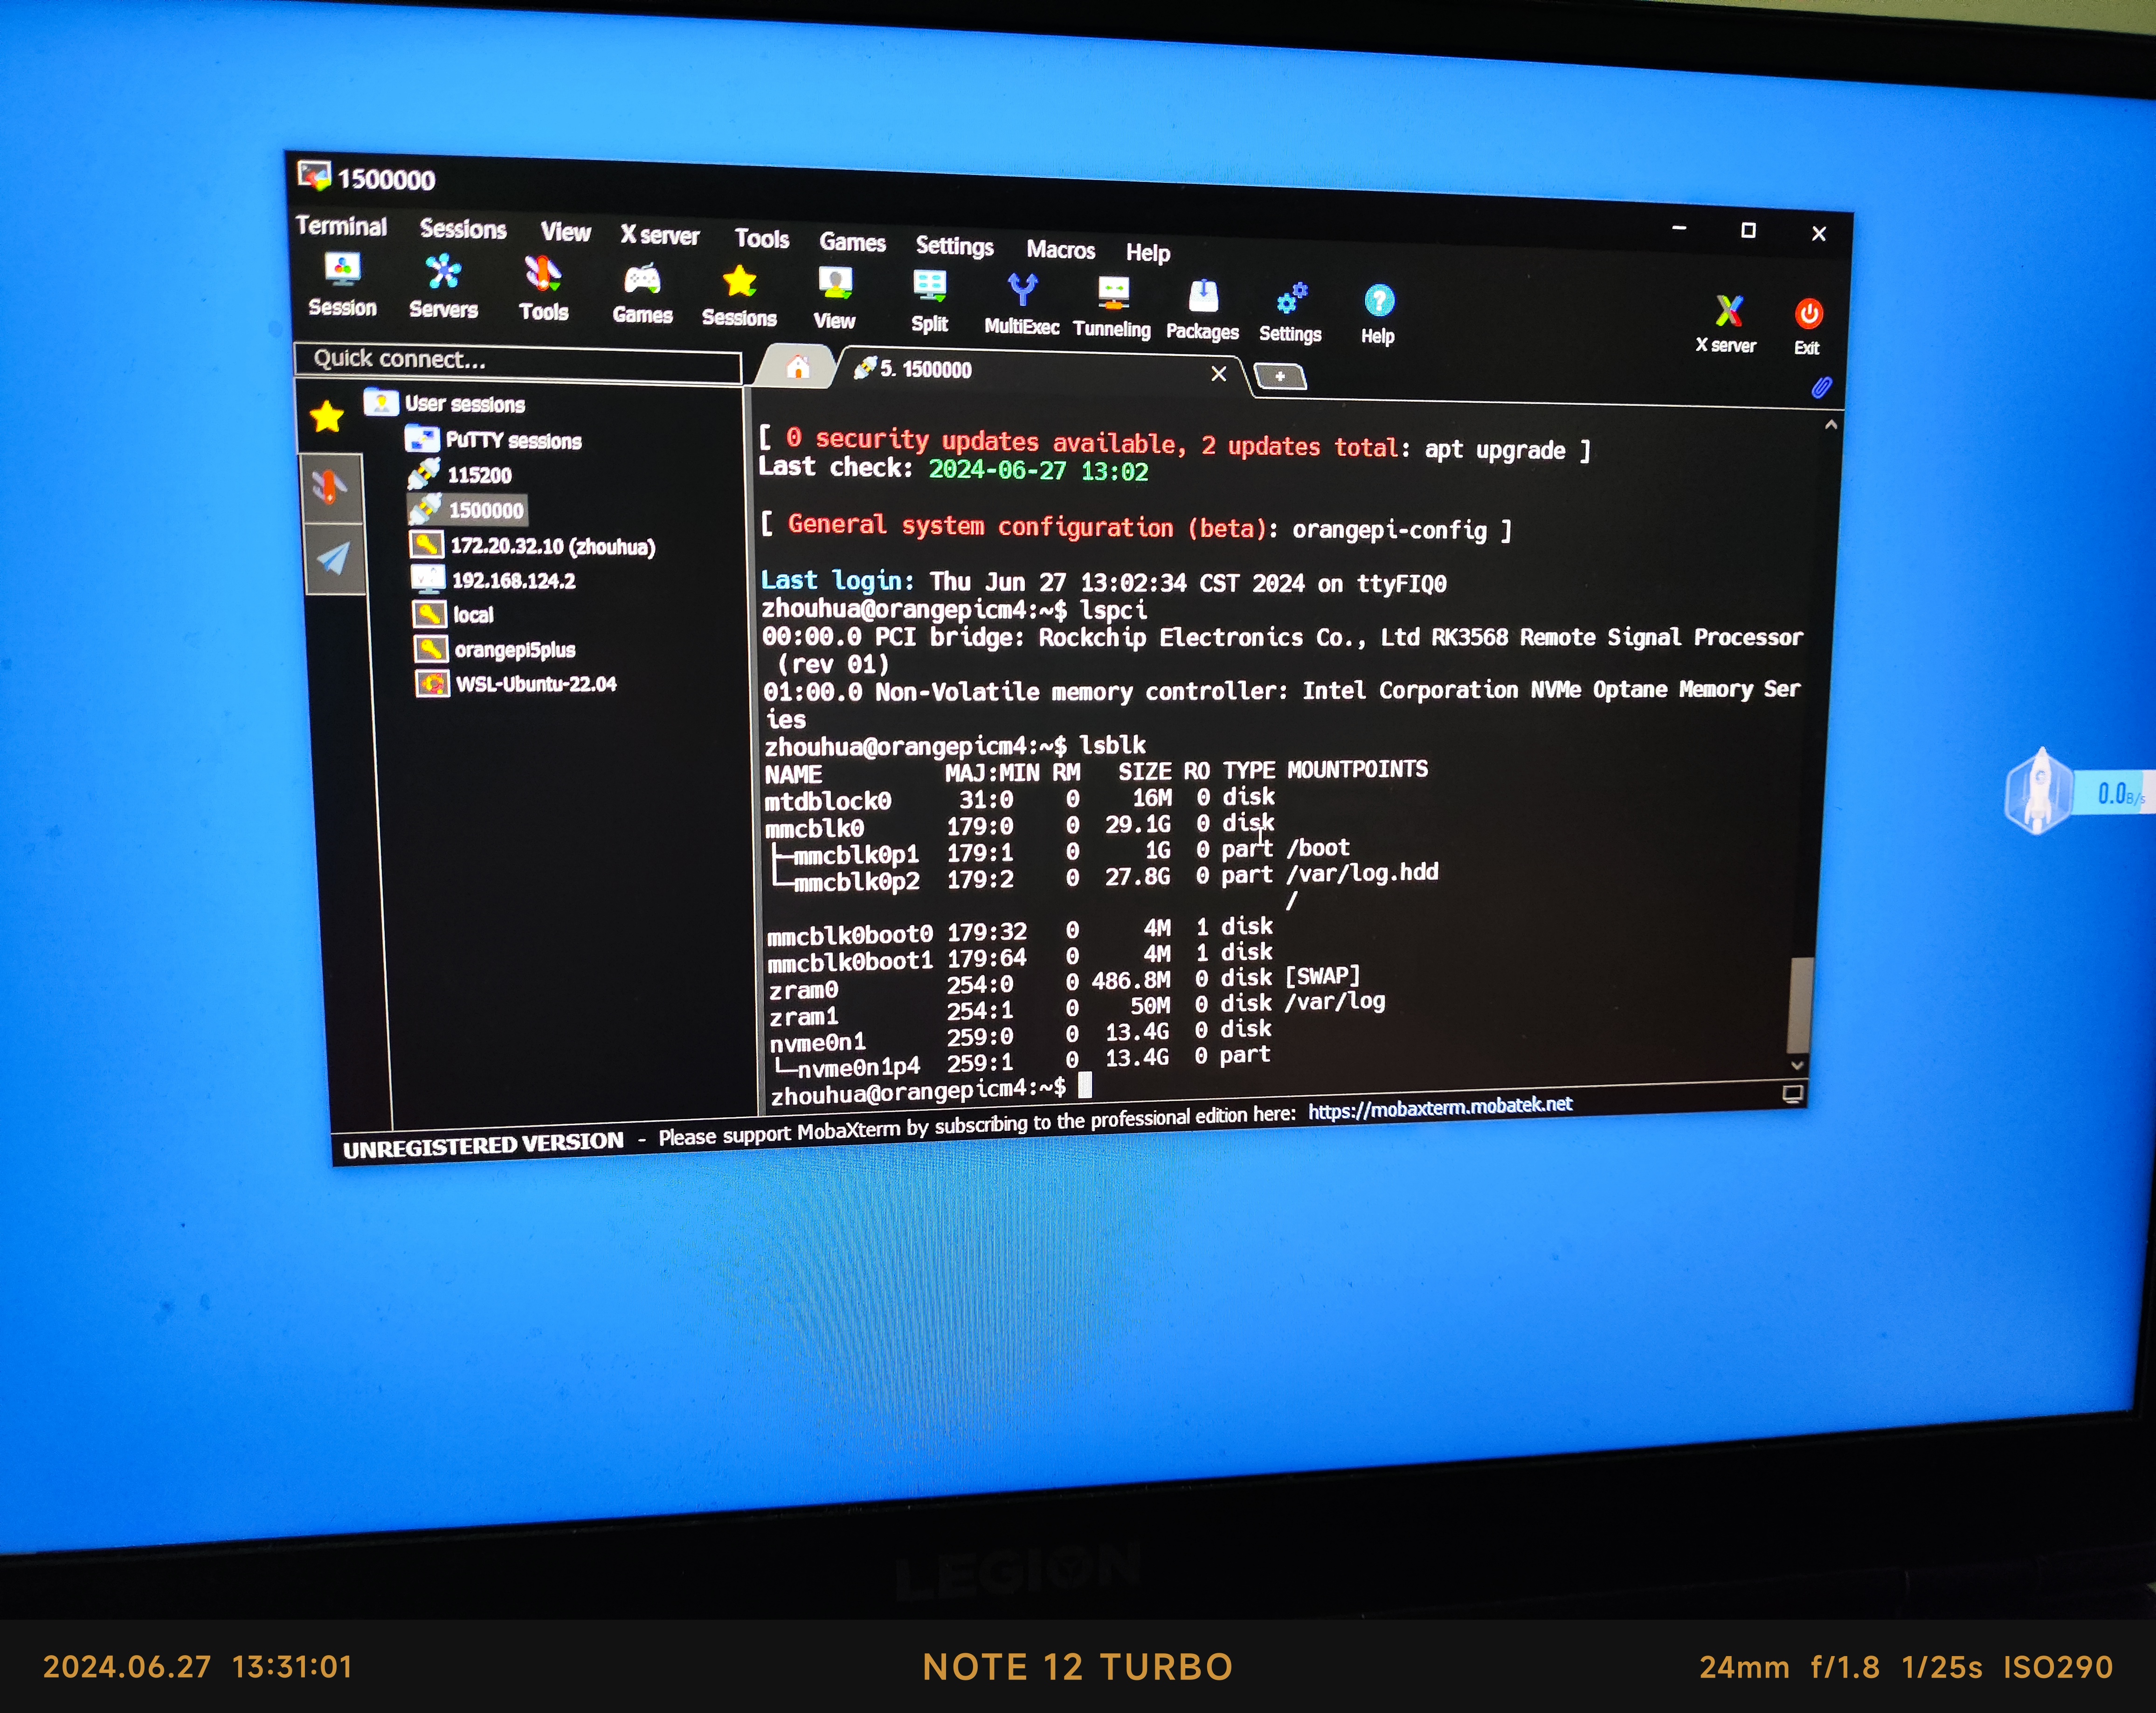
Task: Select the orangepi5plus session
Action: (x=495, y=649)
